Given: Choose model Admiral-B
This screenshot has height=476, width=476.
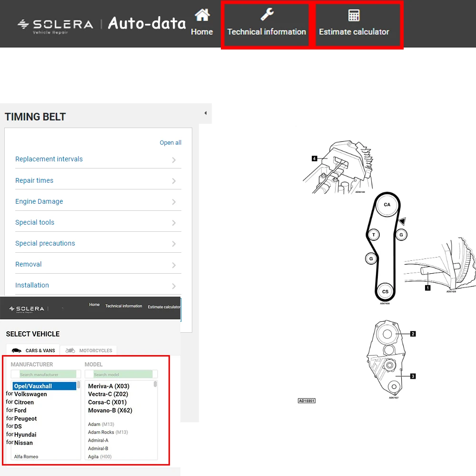Looking at the screenshot, I should point(98,449).
